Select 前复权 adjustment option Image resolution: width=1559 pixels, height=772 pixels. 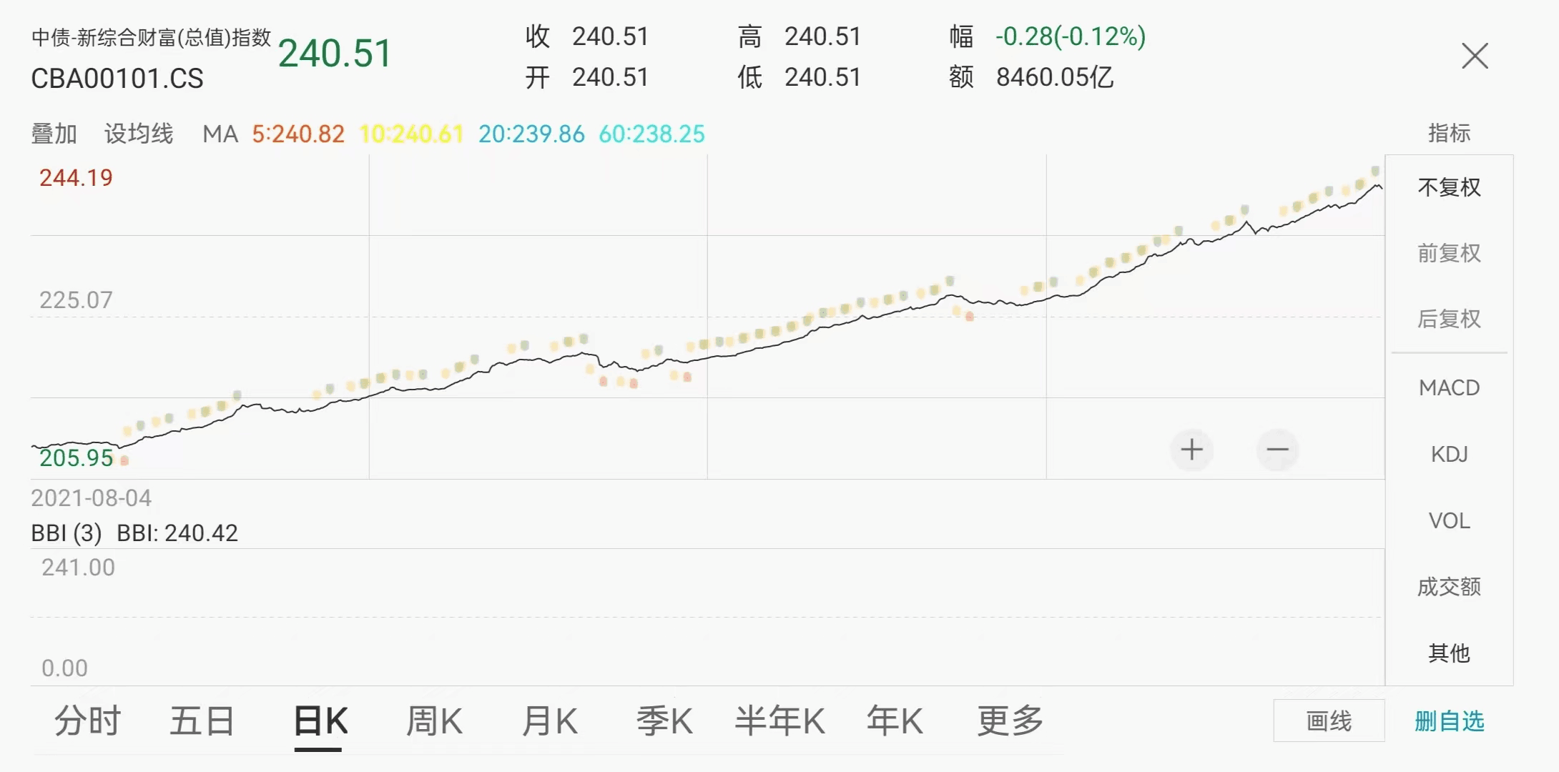(1449, 253)
